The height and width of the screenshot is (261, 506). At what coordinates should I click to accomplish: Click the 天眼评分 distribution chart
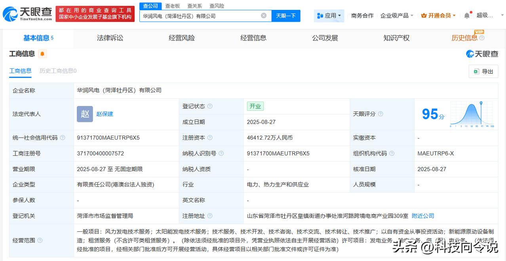[472, 114]
